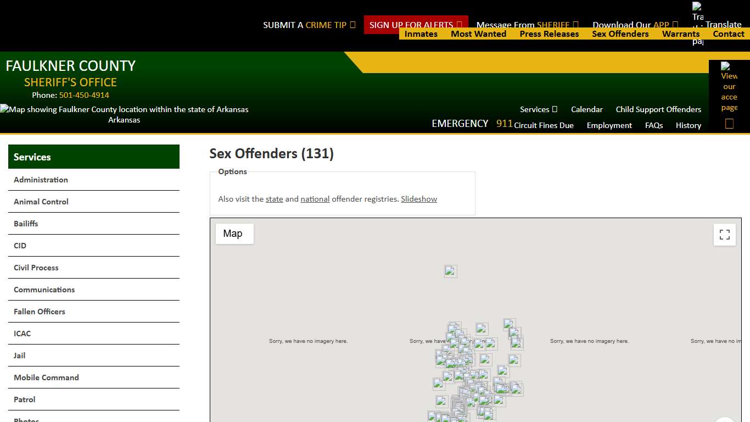Screen dimensions: 750x422
Task: Click the Translate icon at top right
Action: [x=697, y=12]
